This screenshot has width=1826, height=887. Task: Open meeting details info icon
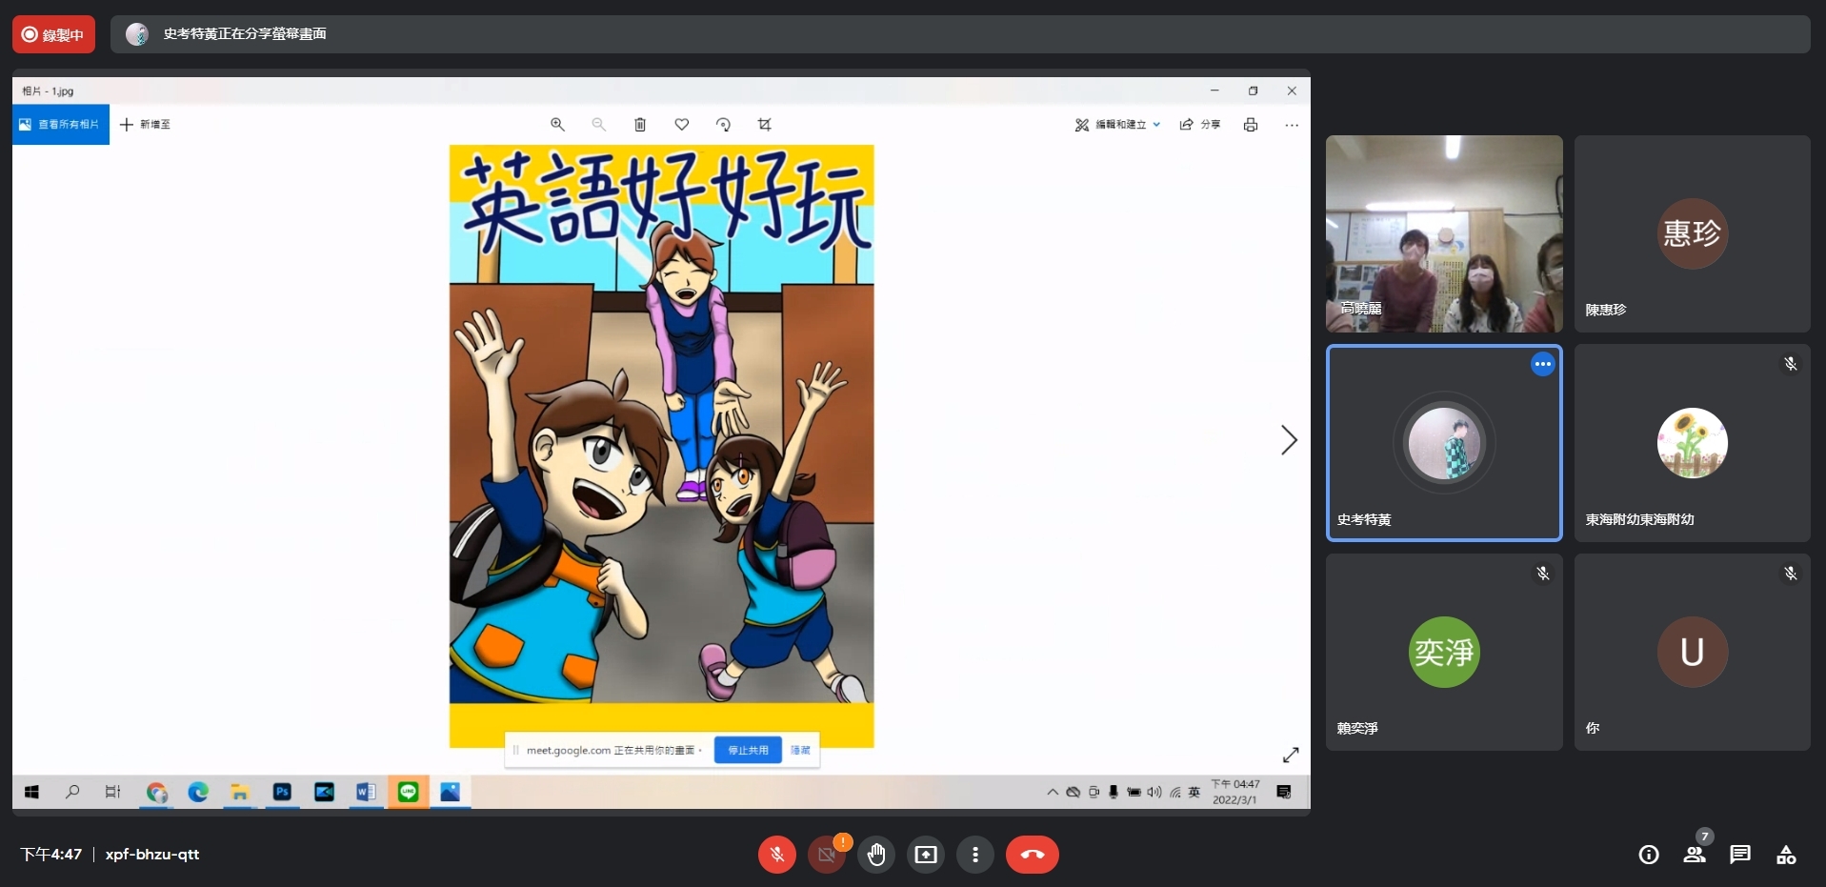pyautogui.click(x=1649, y=855)
